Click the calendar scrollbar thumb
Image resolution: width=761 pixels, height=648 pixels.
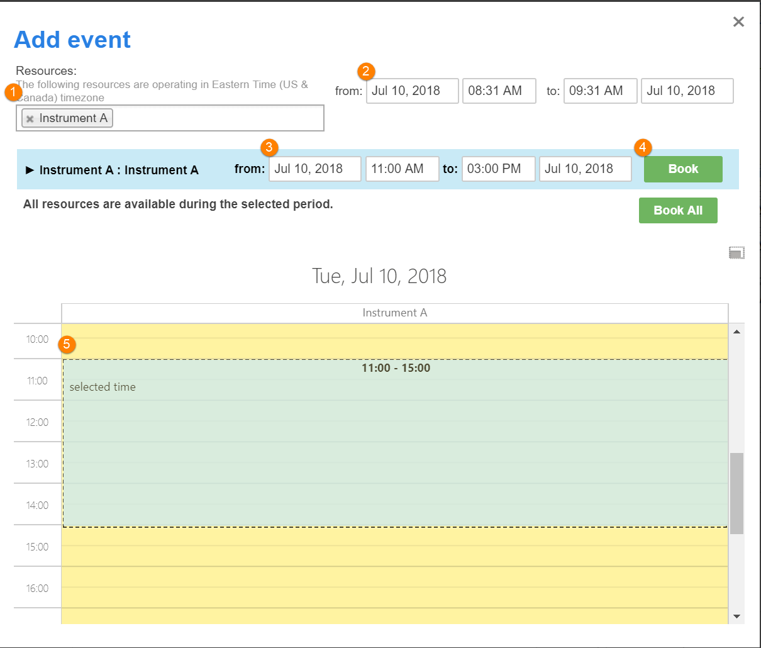coord(736,493)
